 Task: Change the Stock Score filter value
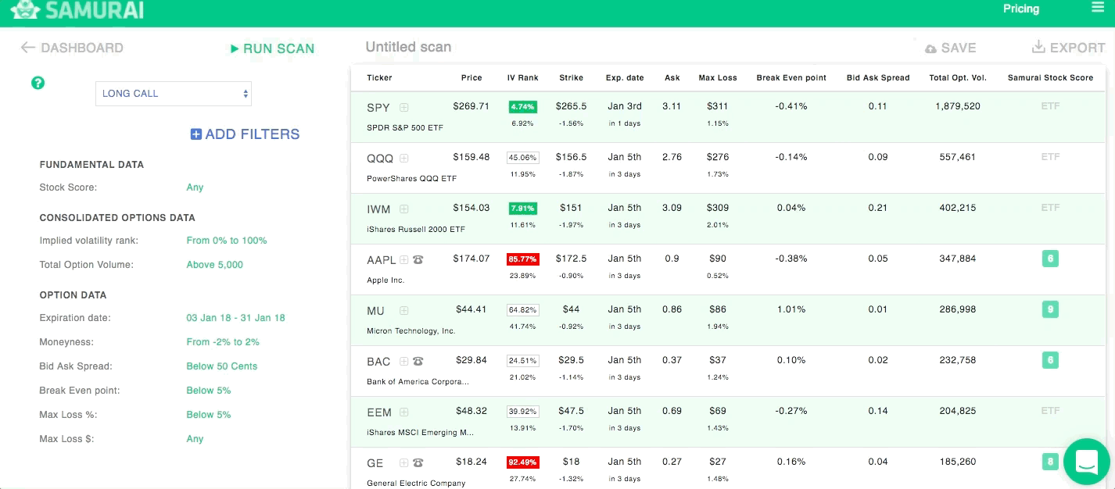[195, 187]
